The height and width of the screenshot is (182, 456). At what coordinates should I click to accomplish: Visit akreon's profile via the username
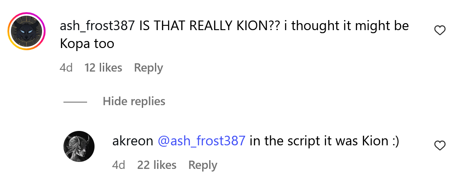pyautogui.click(x=133, y=141)
